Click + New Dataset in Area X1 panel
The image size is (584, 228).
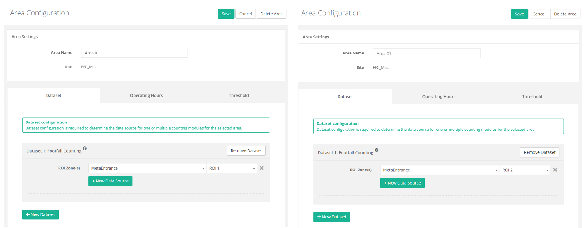point(332,217)
